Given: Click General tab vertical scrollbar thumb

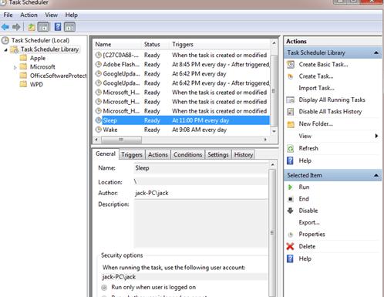Looking at the screenshot, I should pyautogui.click(x=272, y=233).
